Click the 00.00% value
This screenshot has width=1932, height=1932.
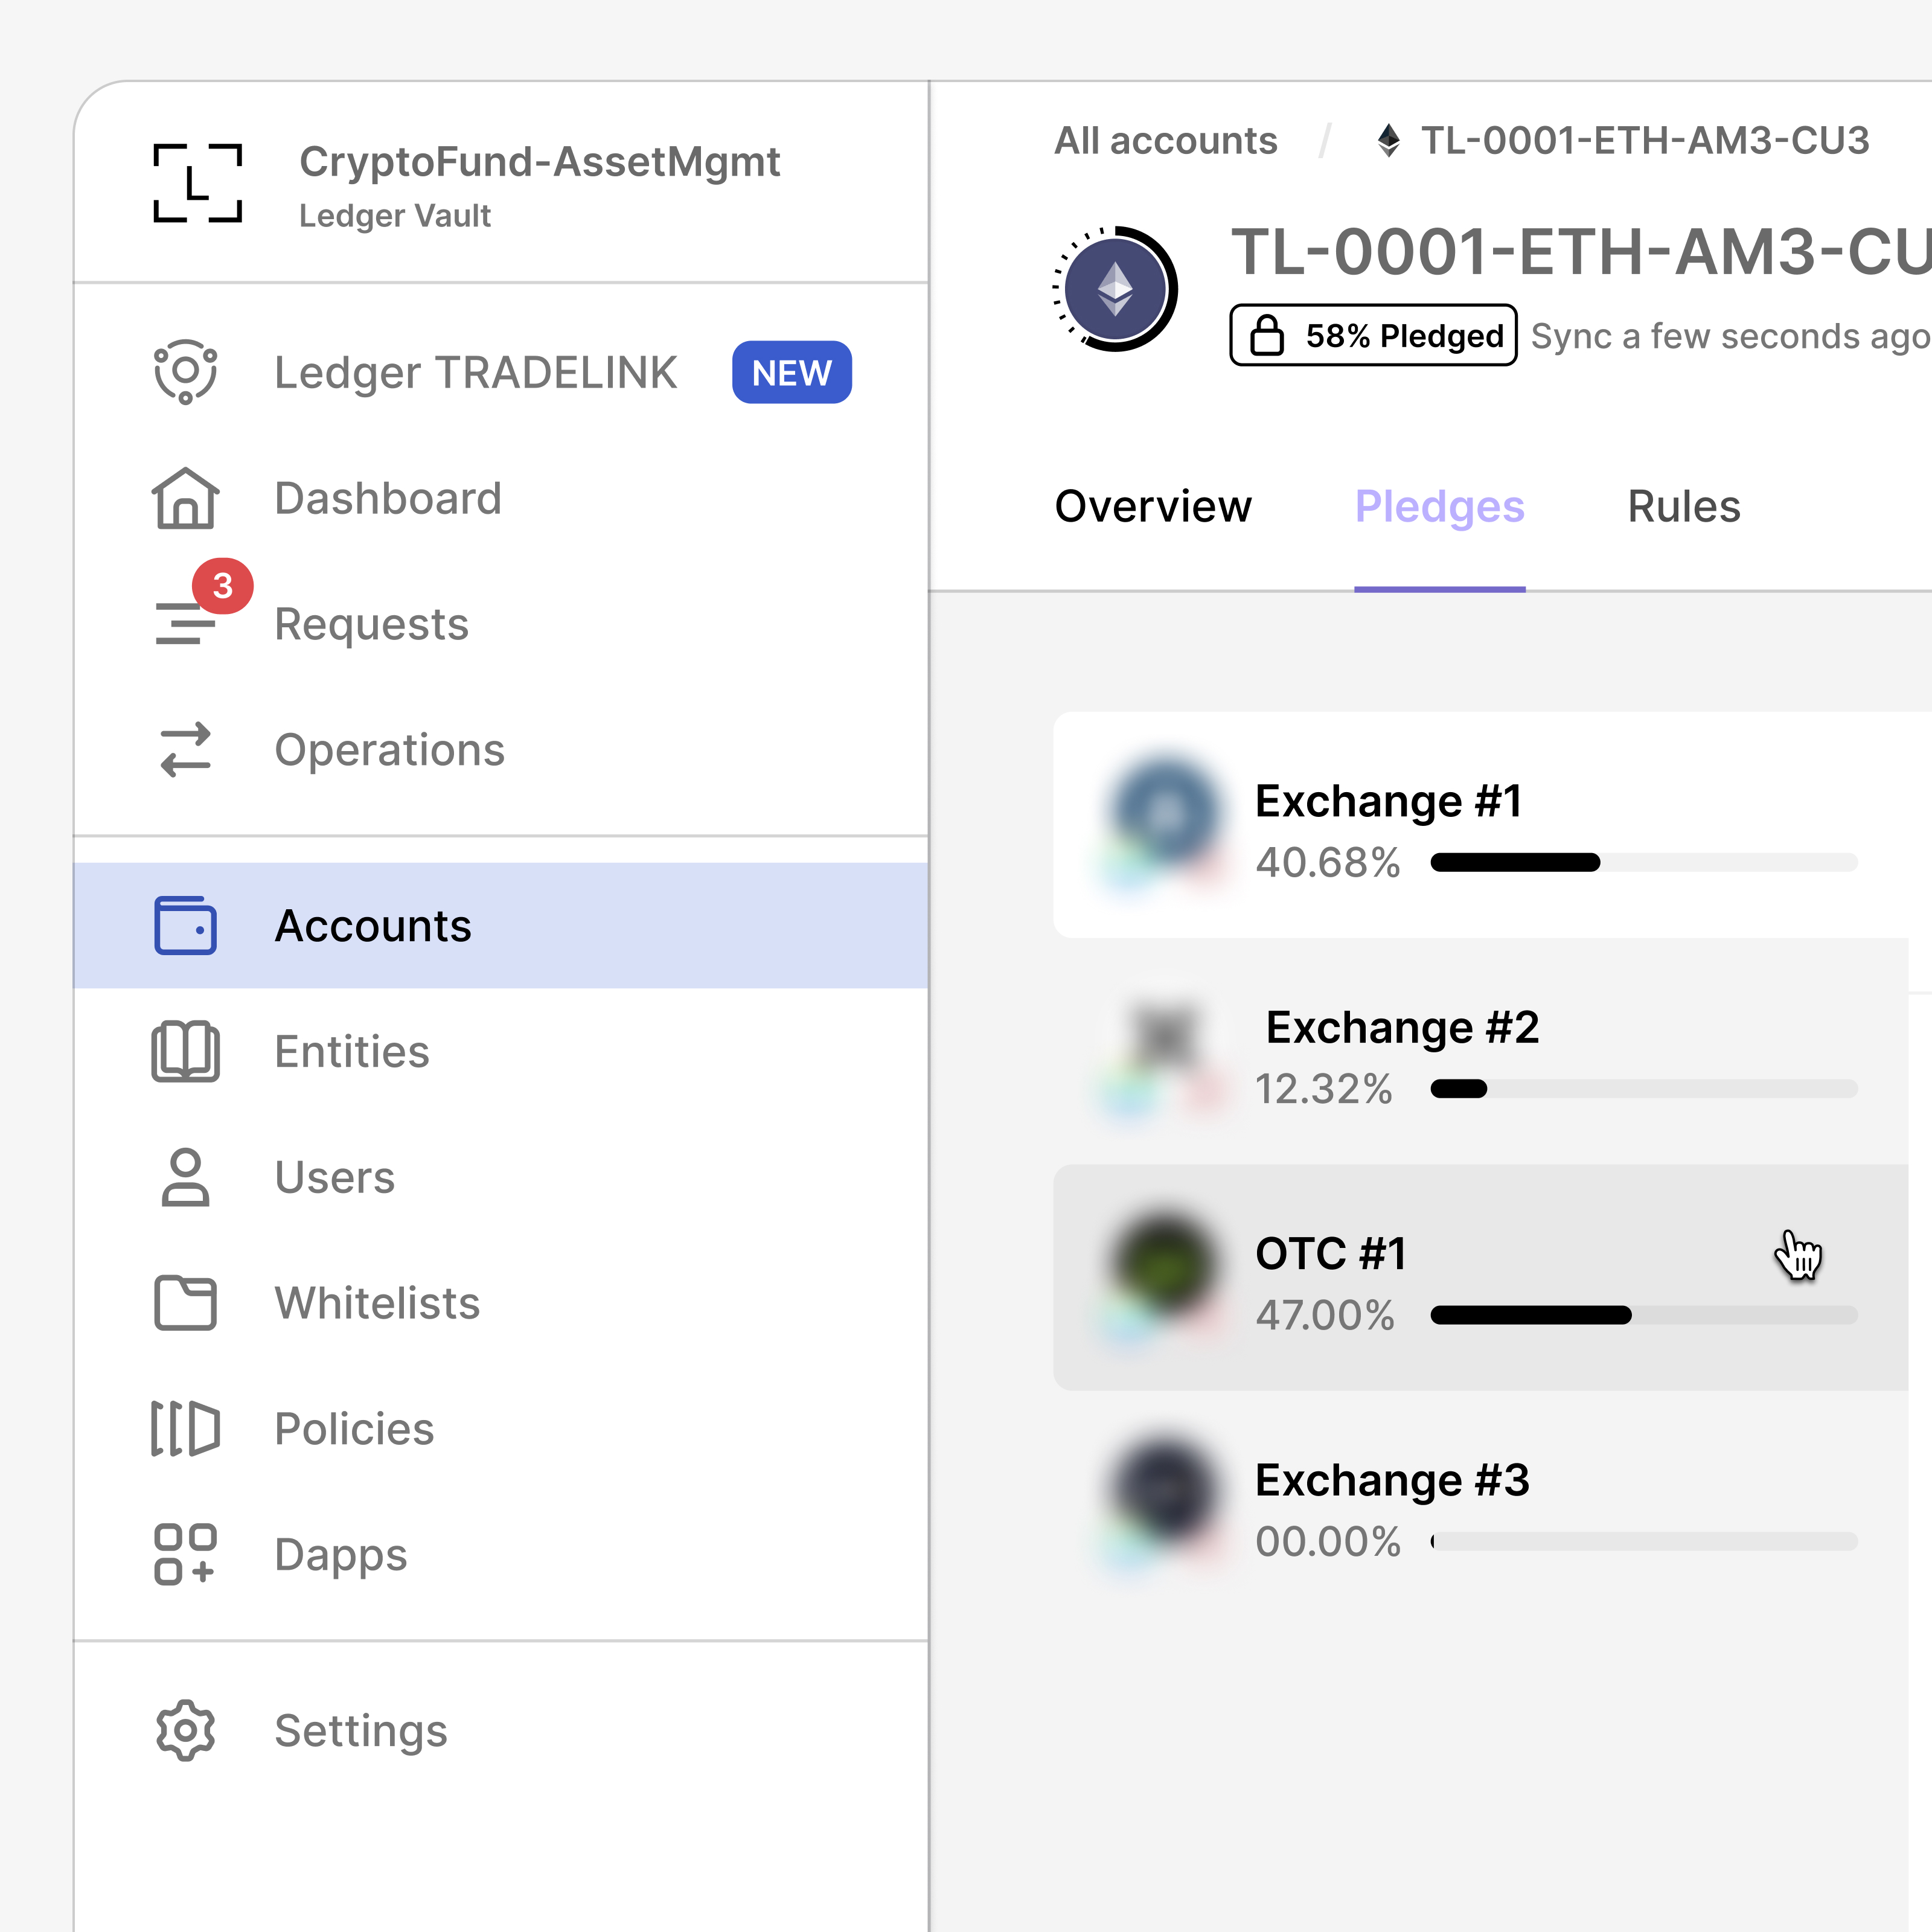[x=1328, y=1541]
